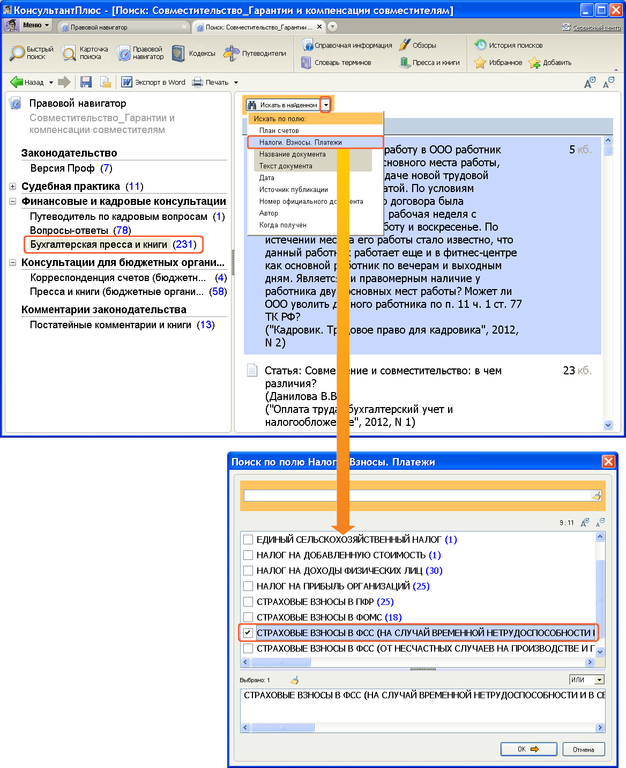This screenshot has height=768, width=626.
Task: Click dialog list horizontal scrollbar thumb
Action: [280, 662]
